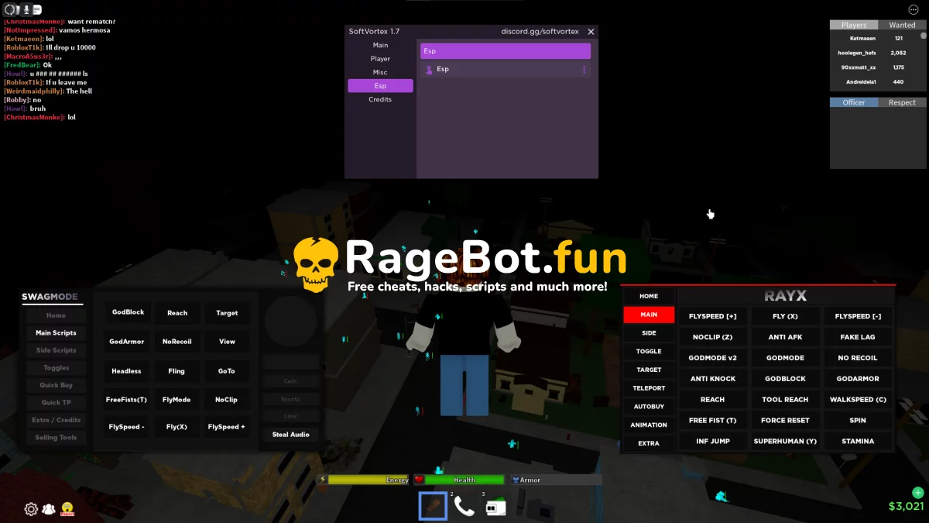Open SwagMode Quick Buy section
This screenshot has height=523, width=929.
coord(56,385)
